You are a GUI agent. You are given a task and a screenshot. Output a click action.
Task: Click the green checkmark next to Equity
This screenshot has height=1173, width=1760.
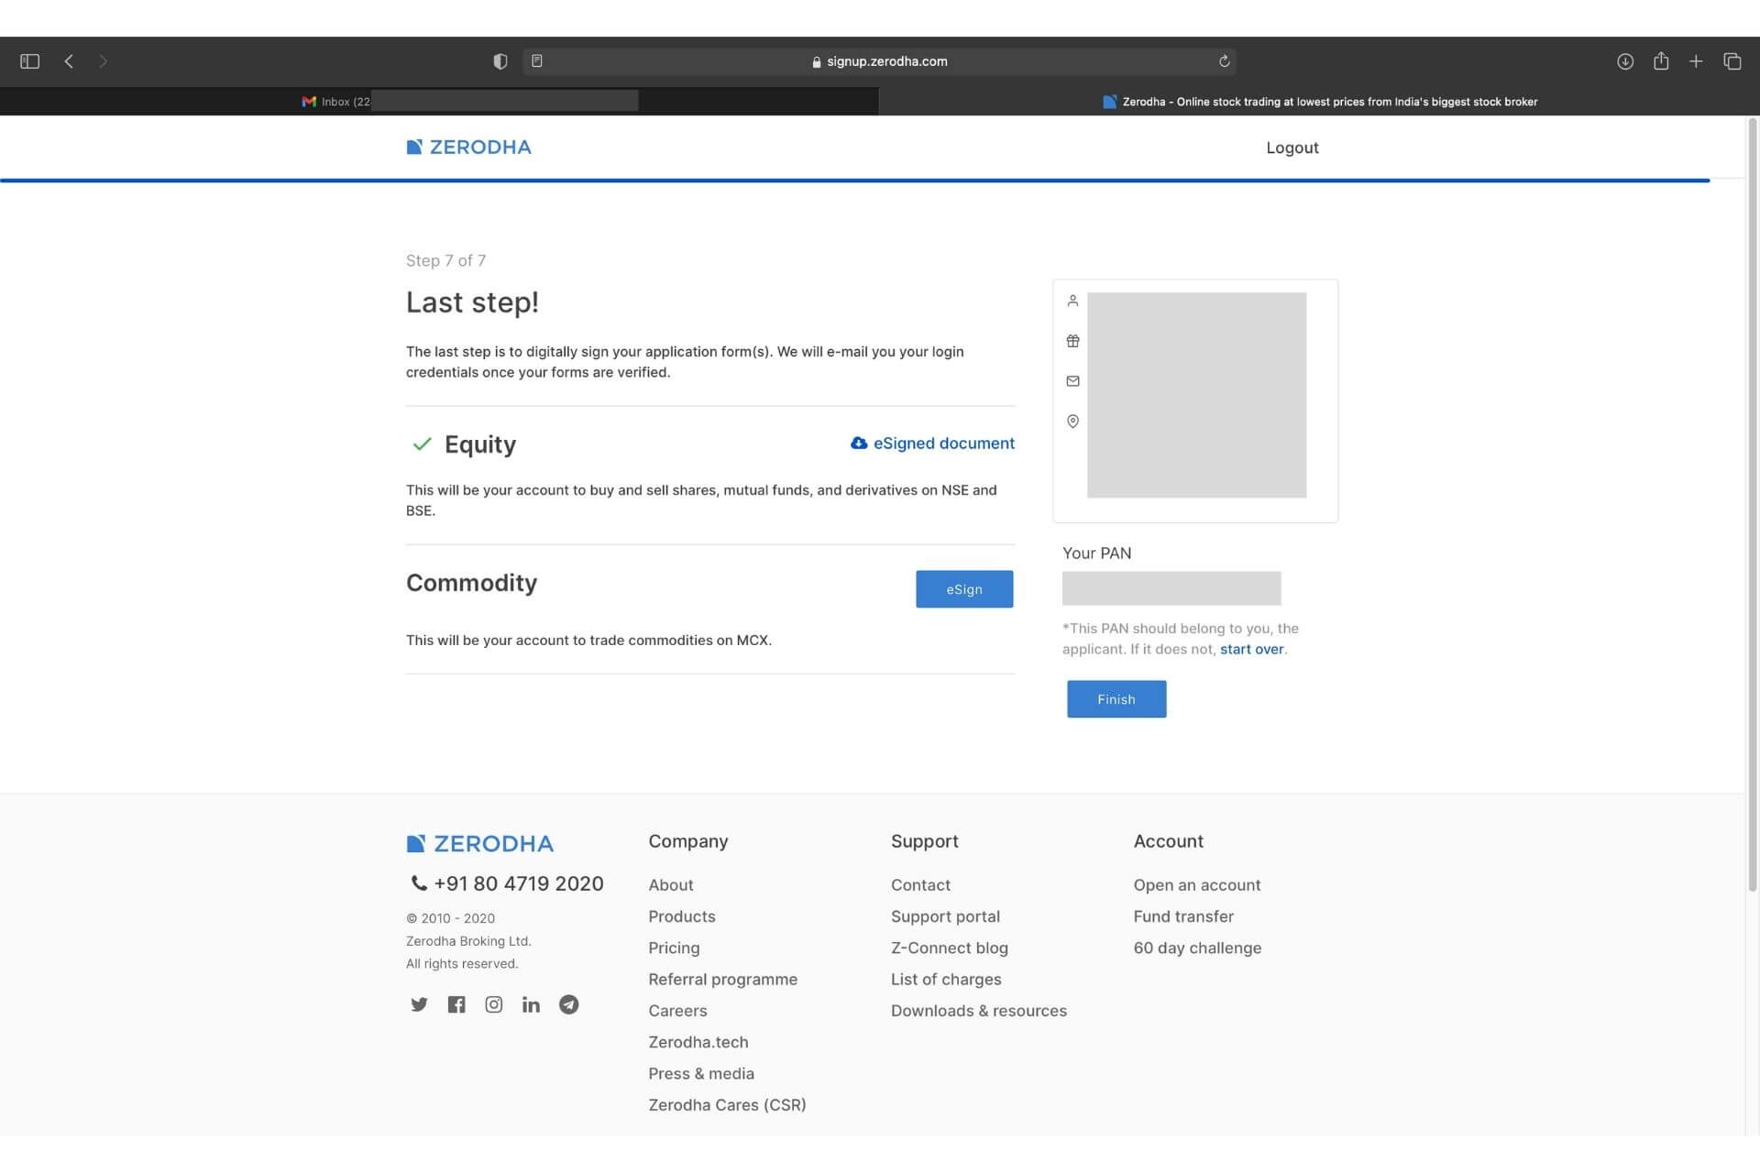(x=421, y=444)
